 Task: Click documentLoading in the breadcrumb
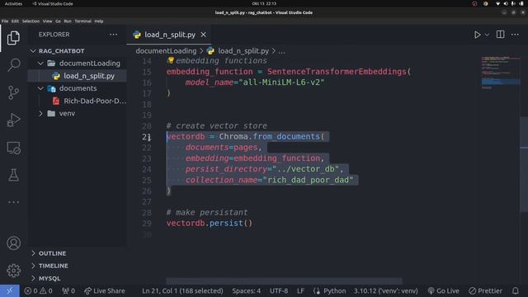(166, 51)
